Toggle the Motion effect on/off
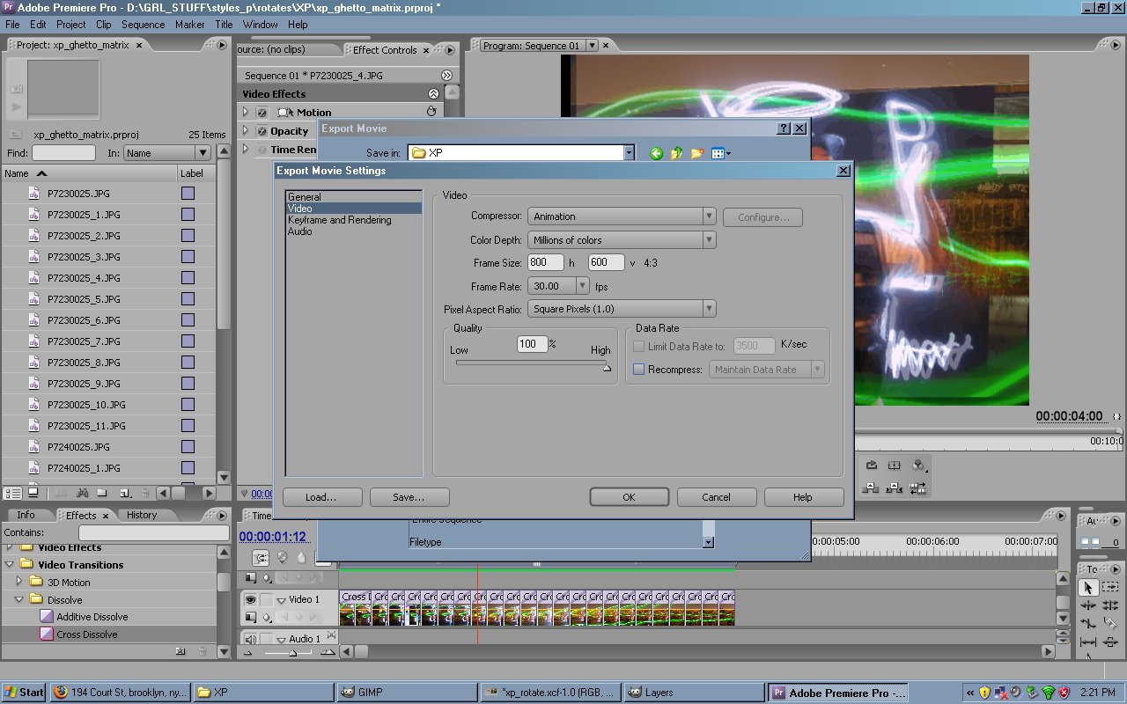Screen dimensions: 1127x704 (261, 113)
